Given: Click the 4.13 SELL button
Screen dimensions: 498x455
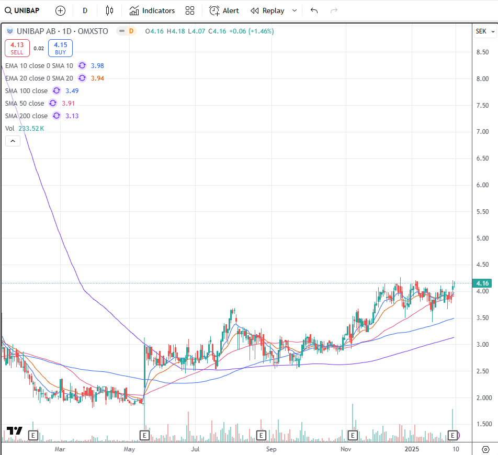Looking at the screenshot, I should tap(17, 48).
